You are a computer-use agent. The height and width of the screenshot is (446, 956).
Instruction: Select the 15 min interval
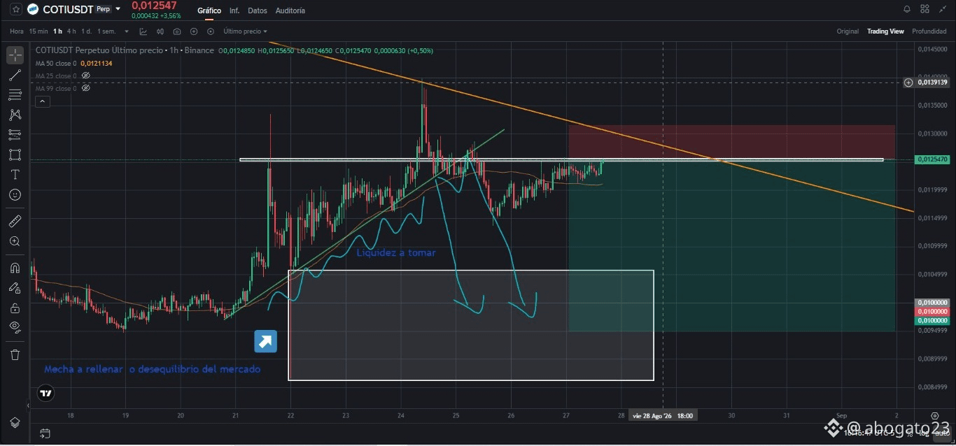point(38,31)
